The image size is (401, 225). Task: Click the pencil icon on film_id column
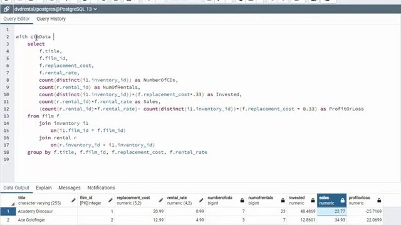coord(110,200)
